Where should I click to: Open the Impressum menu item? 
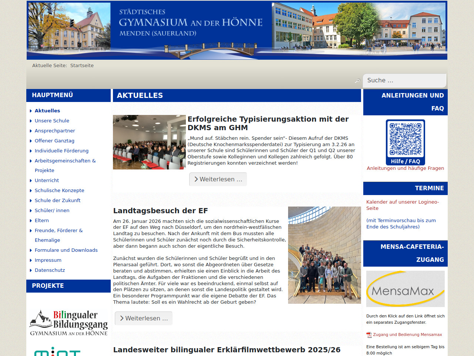click(48, 260)
